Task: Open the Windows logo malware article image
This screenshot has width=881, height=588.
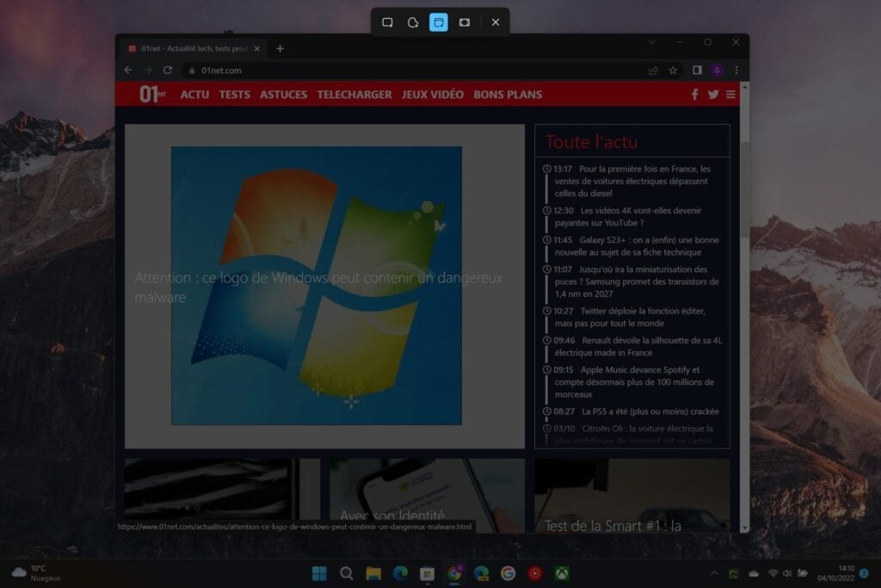Action: pyautogui.click(x=317, y=286)
